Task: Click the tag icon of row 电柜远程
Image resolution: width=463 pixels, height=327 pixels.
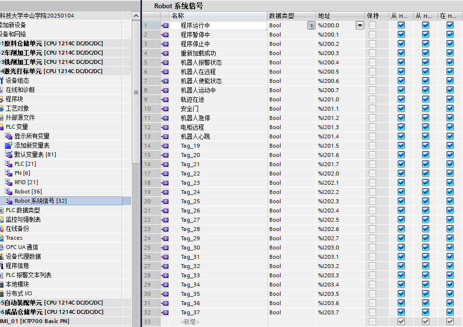Action: coord(165,127)
